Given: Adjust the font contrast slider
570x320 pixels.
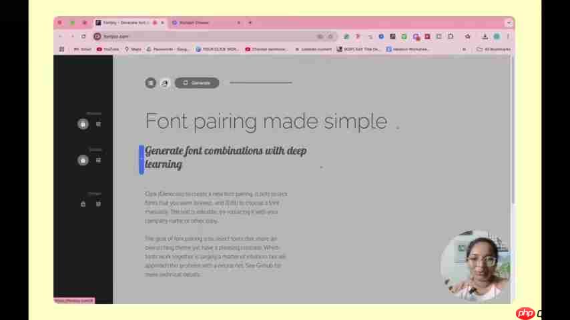Looking at the screenshot, I should tap(260, 83).
